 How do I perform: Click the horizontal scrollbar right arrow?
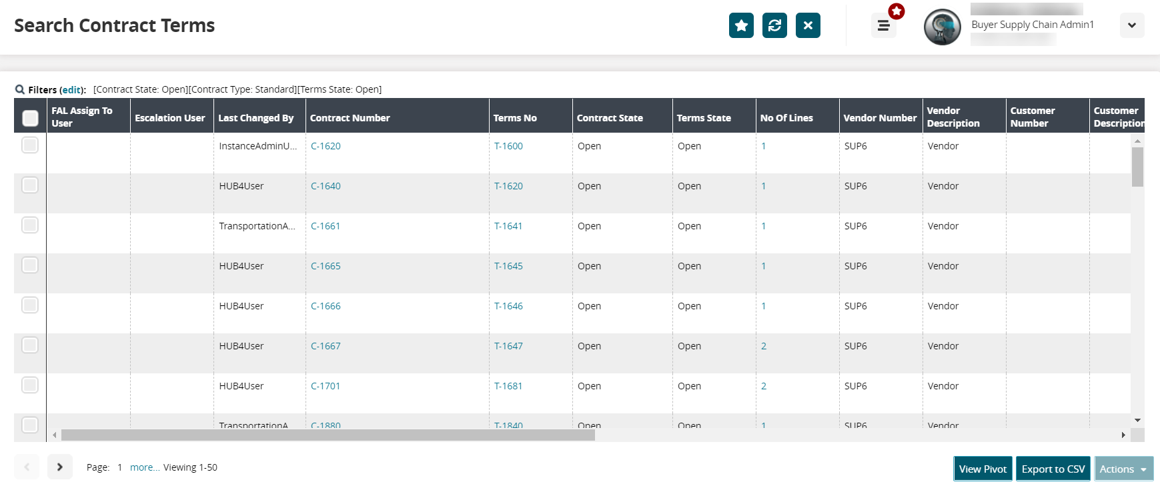tap(1123, 435)
